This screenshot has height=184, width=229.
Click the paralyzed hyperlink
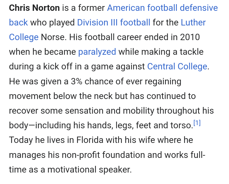coord(97,52)
